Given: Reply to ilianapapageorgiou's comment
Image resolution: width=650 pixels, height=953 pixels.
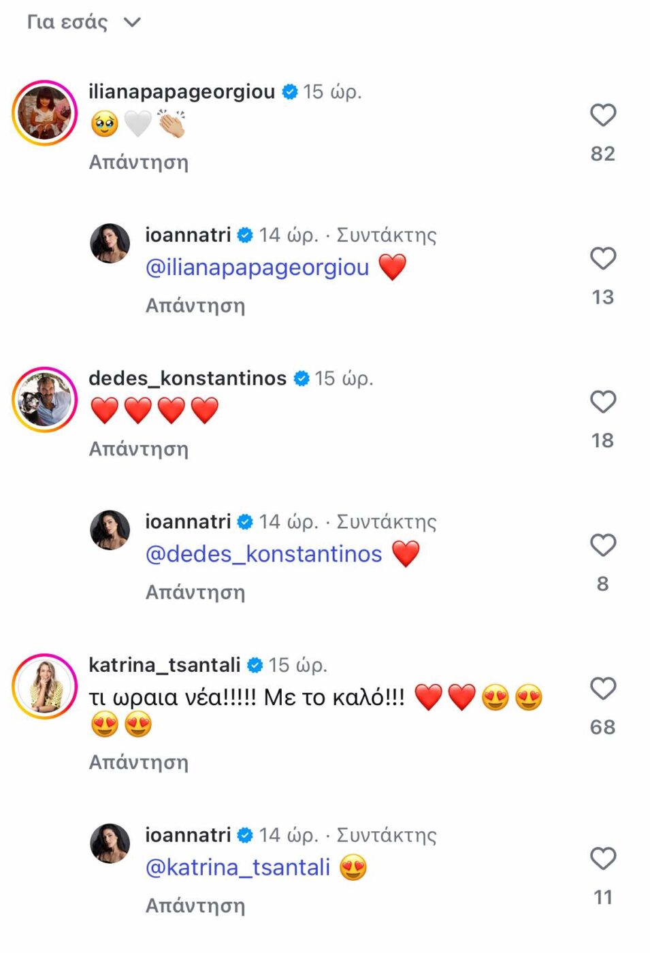Looking at the screenshot, I should coord(138,162).
